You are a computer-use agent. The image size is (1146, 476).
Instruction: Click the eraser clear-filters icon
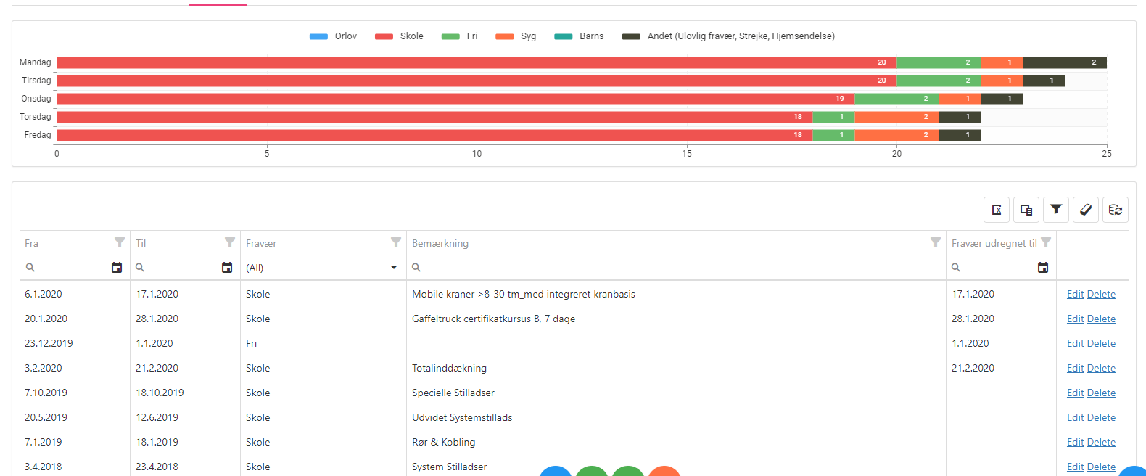(x=1086, y=210)
